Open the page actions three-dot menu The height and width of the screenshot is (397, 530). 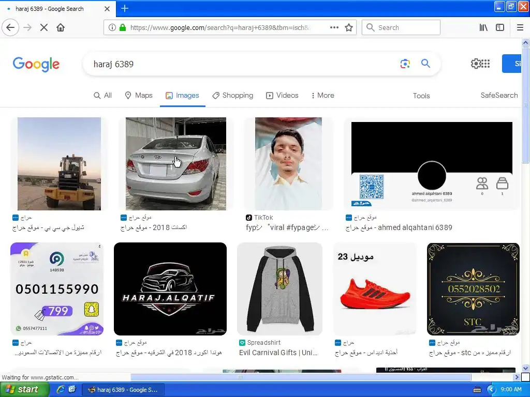334,27
